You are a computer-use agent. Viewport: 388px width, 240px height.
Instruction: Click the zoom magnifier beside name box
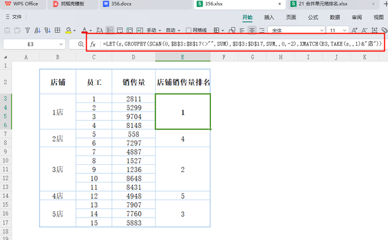[x=81, y=44]
